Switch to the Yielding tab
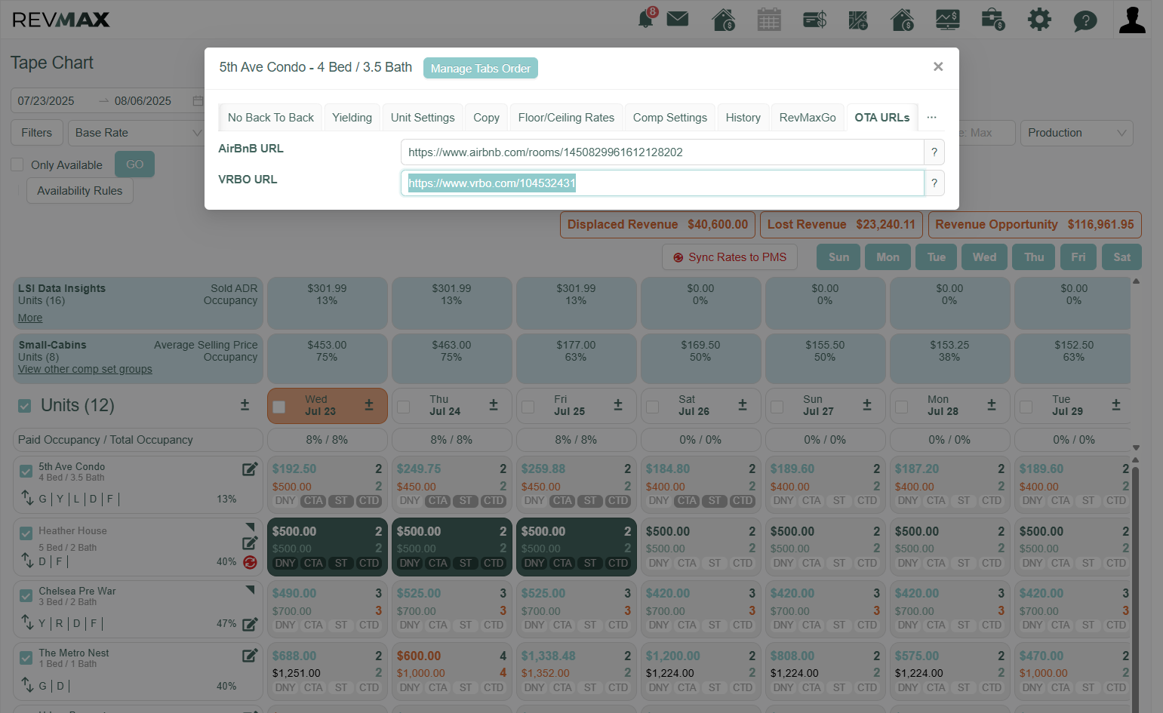Image resolution: width=1163 pixels, height=713 pixels. coord(352,118)
